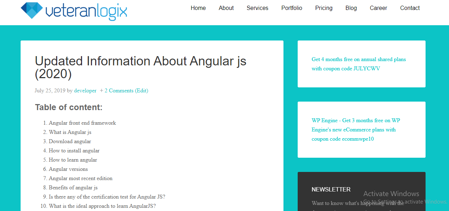Image resolution: width=449 pixels, height=211 pixels.
Task: Open the Angular front end framework contents entry
Action: tap(82, 123)
